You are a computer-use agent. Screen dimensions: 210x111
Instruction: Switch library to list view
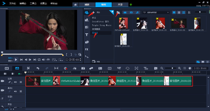179,13
